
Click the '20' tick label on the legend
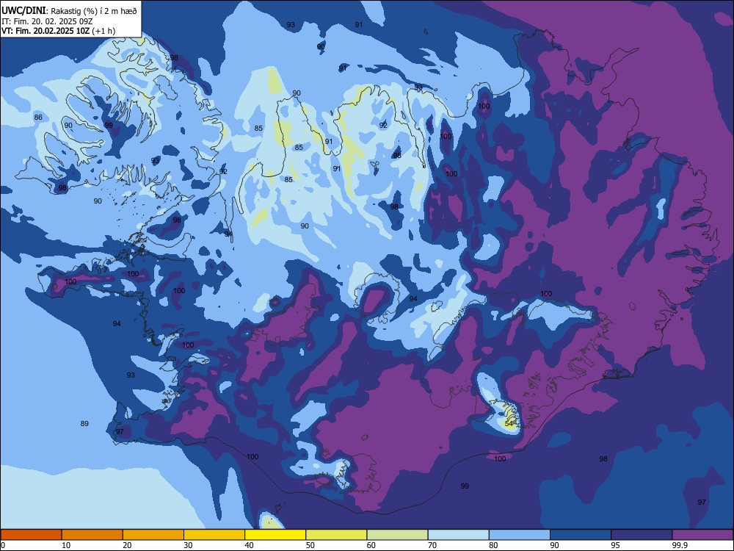click(127, 545)
